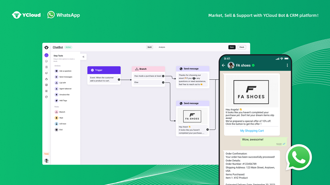Open the contacts icon in sidebar
330x185 pixels.
point(46,67)
